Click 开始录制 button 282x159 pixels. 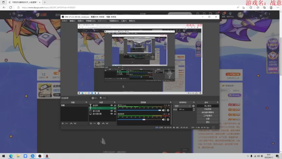click(208, 109)
